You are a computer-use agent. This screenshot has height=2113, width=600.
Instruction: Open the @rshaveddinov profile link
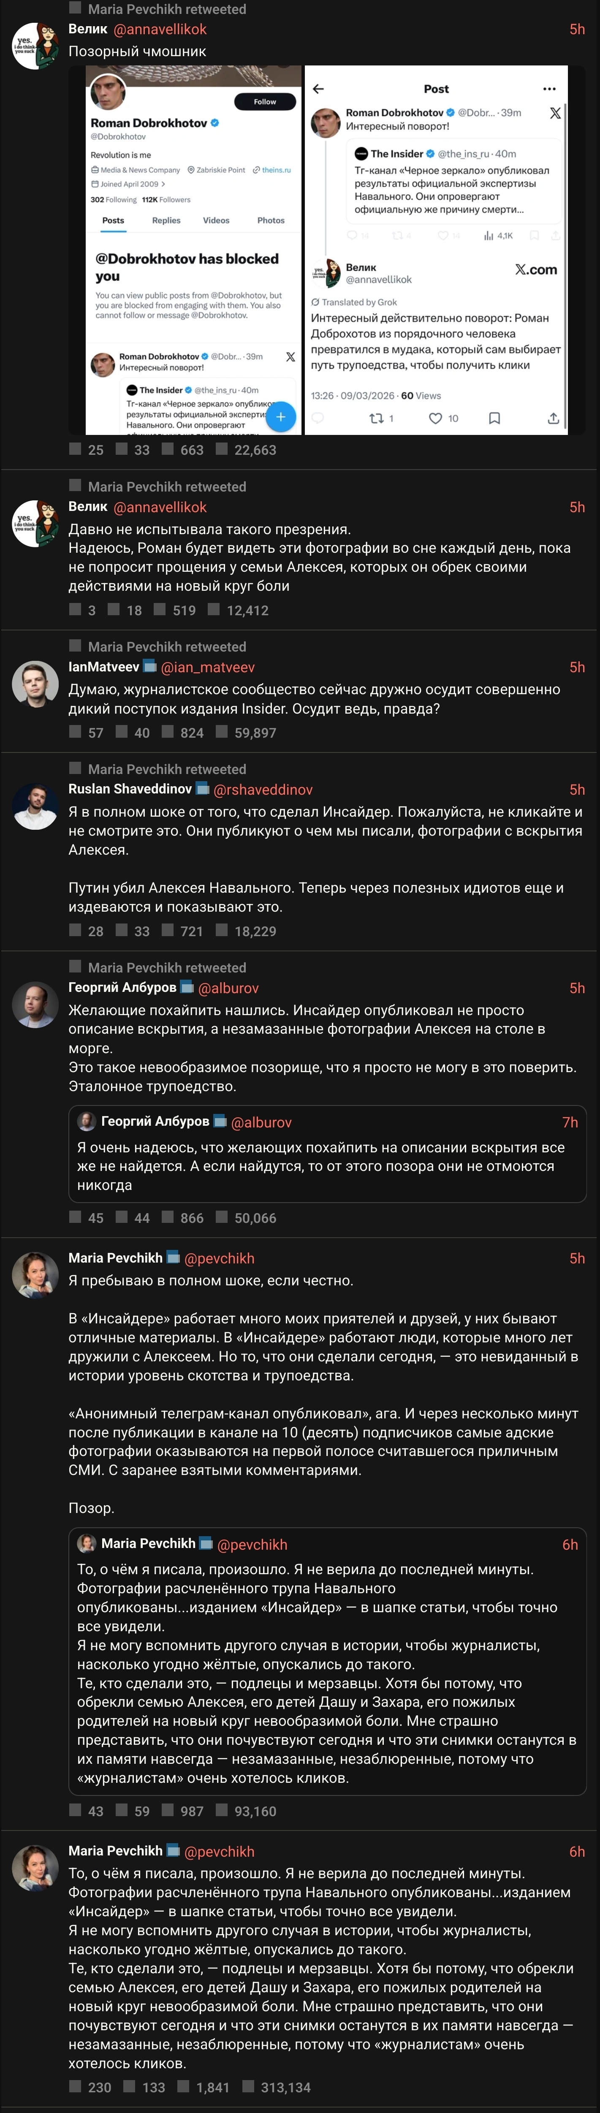click(263, 789)
